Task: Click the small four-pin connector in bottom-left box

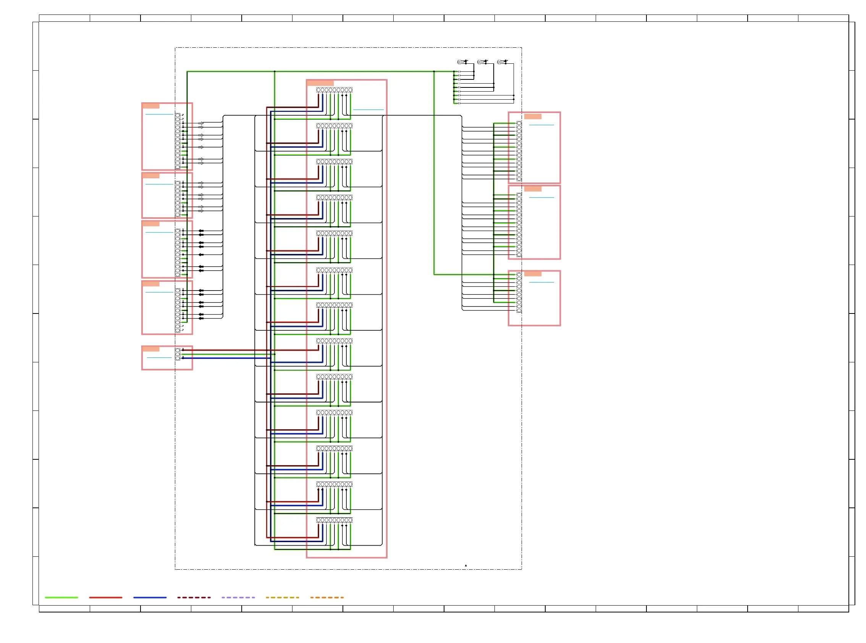Action: (178, 354)
